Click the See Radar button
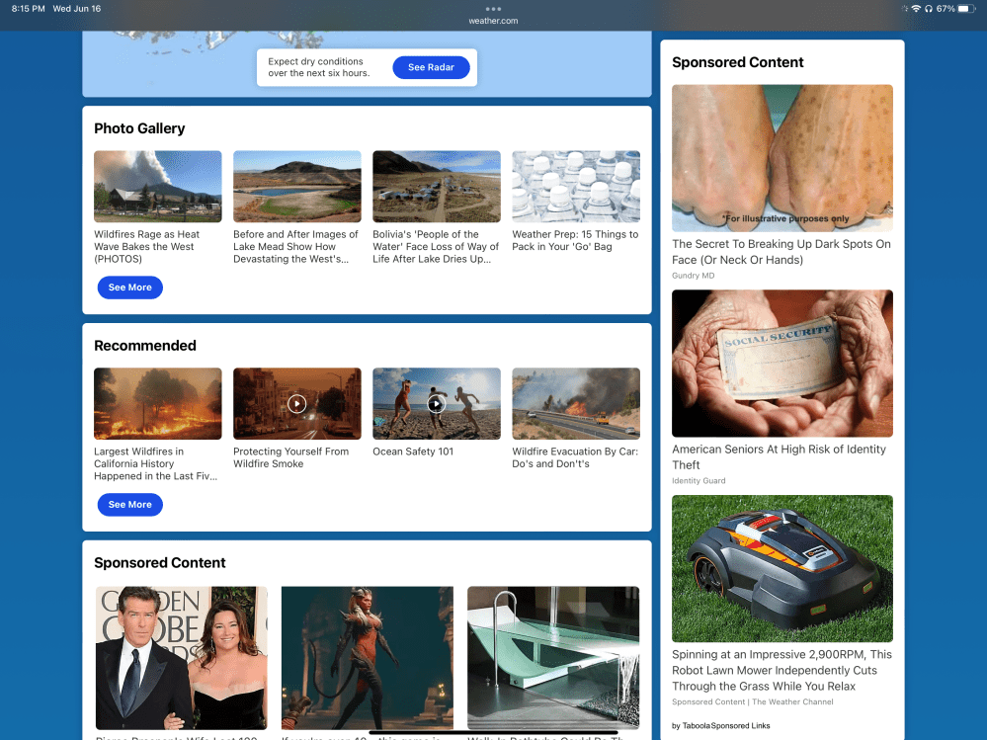 [x=431, y=67]
